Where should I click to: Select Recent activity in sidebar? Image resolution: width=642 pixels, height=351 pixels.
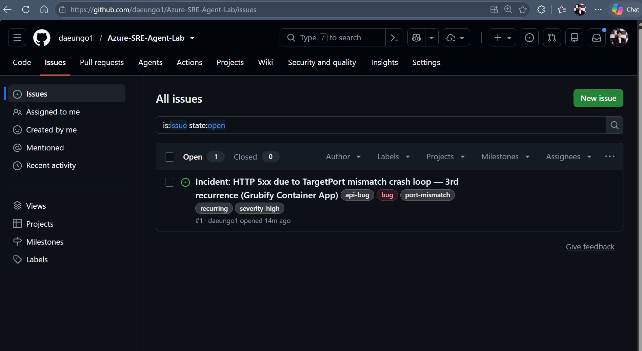(67, 165)
